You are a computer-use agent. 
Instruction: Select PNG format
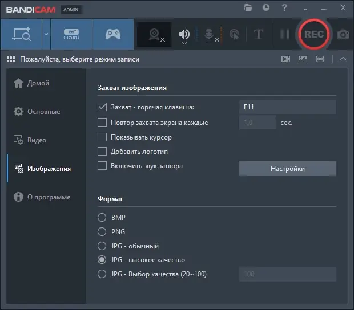coord(102,231)
